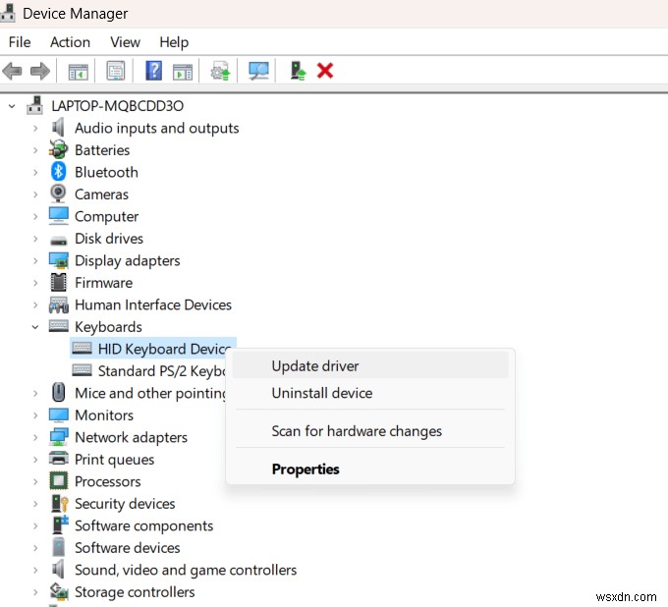Click the Network adapters icon
Viewport: 668px width, 607px height.
tap(58, 437)
